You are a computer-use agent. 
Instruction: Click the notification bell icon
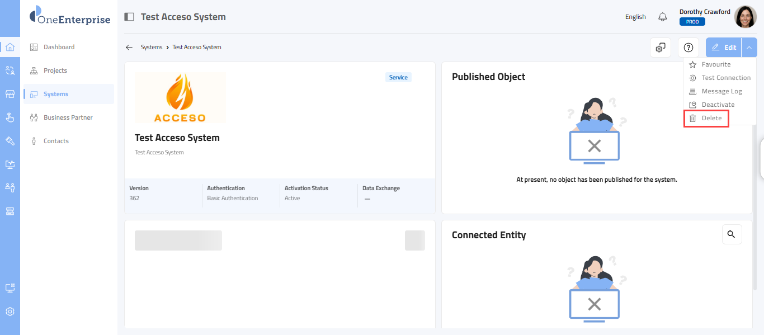coord(663,17)
